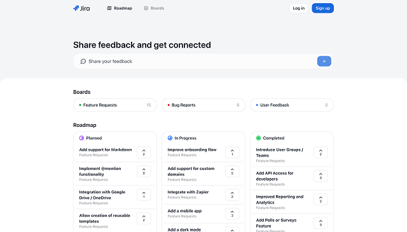
Task: Click the Planned status icon
Action: click(81, 138)
